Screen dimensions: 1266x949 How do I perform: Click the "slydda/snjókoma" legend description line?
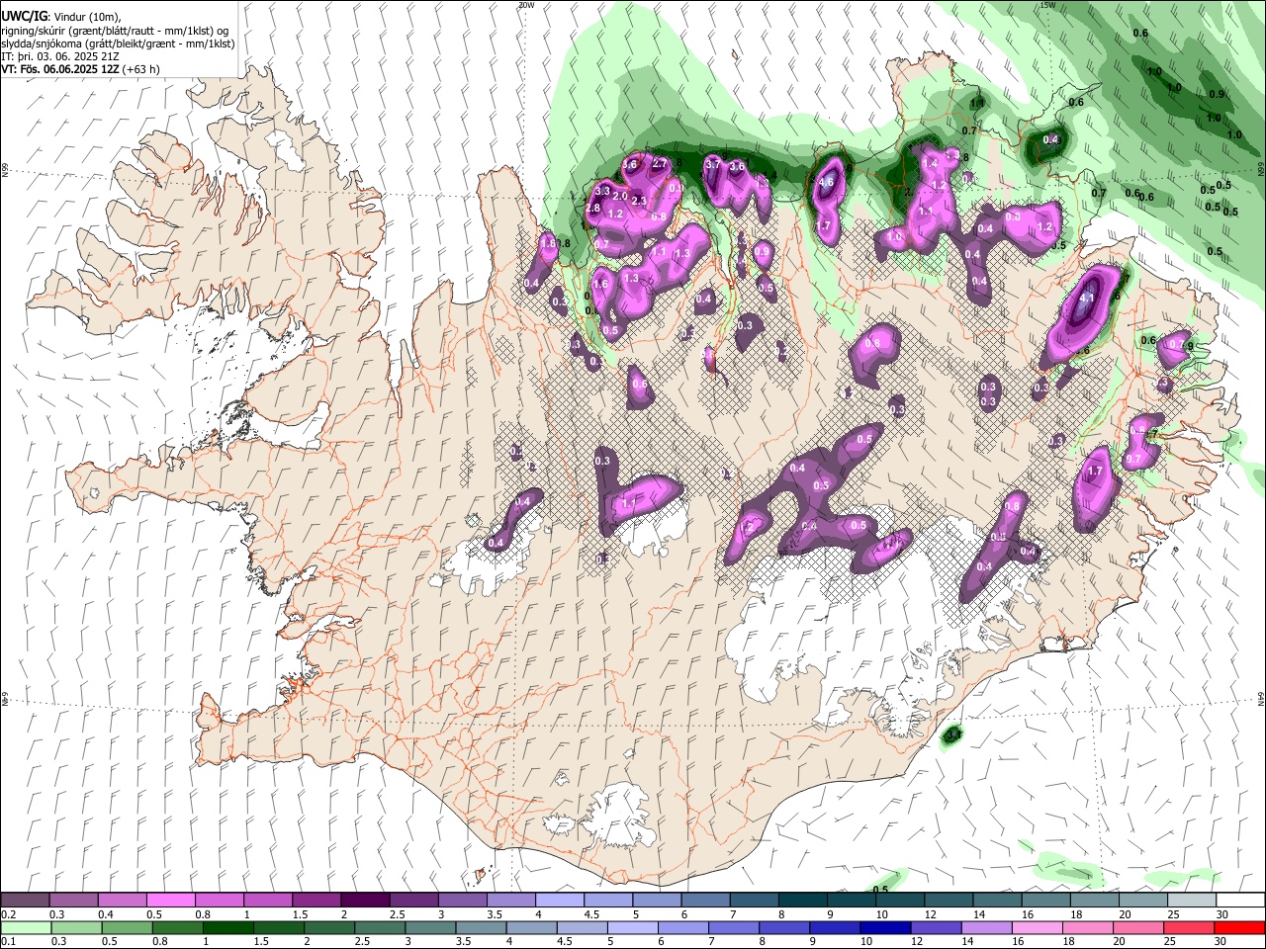pyautogui.click(x=118, y=43)
